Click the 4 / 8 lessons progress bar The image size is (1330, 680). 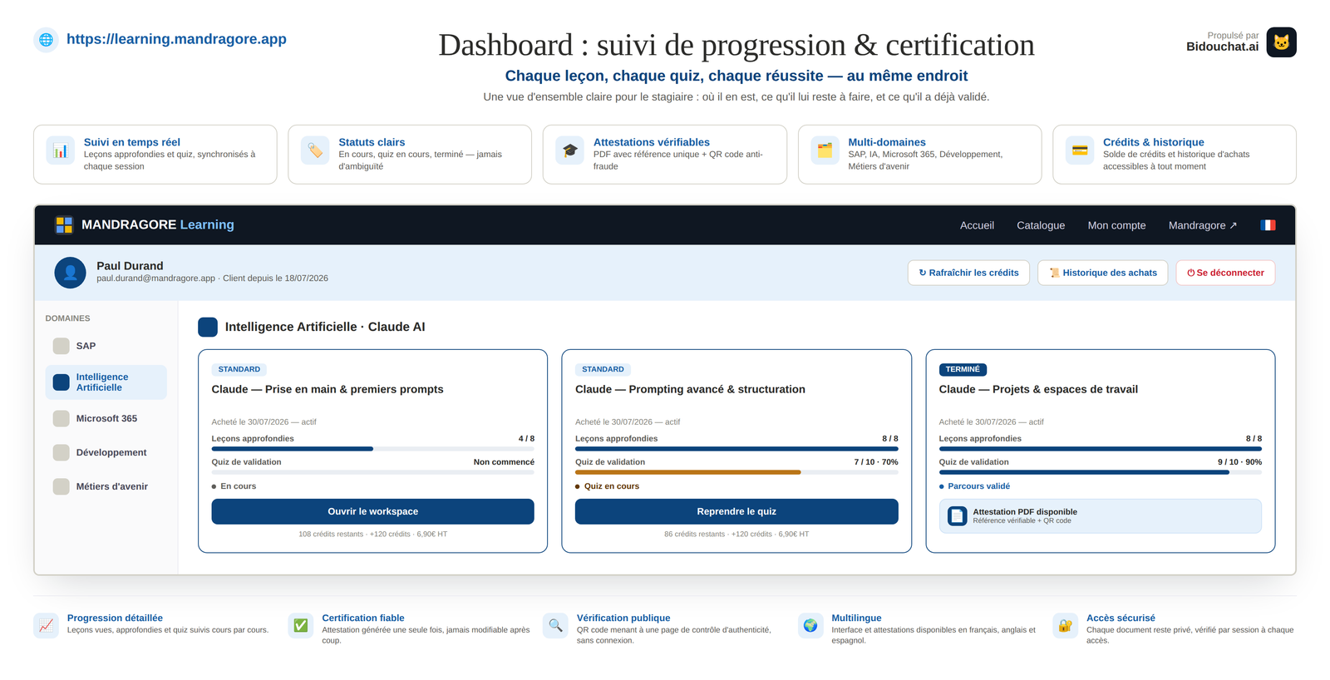coord(372,449)
